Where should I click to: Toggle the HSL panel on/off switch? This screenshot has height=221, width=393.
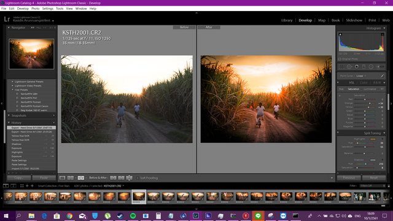click(338, 82)
